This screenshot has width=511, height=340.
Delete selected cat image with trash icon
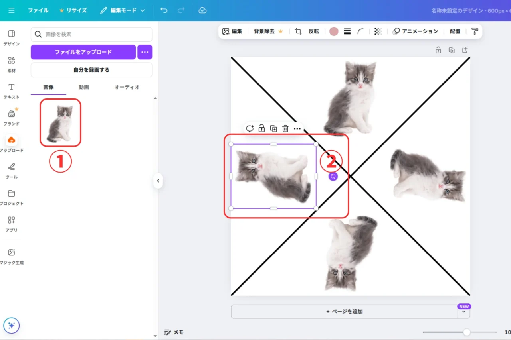pos(285,128)
